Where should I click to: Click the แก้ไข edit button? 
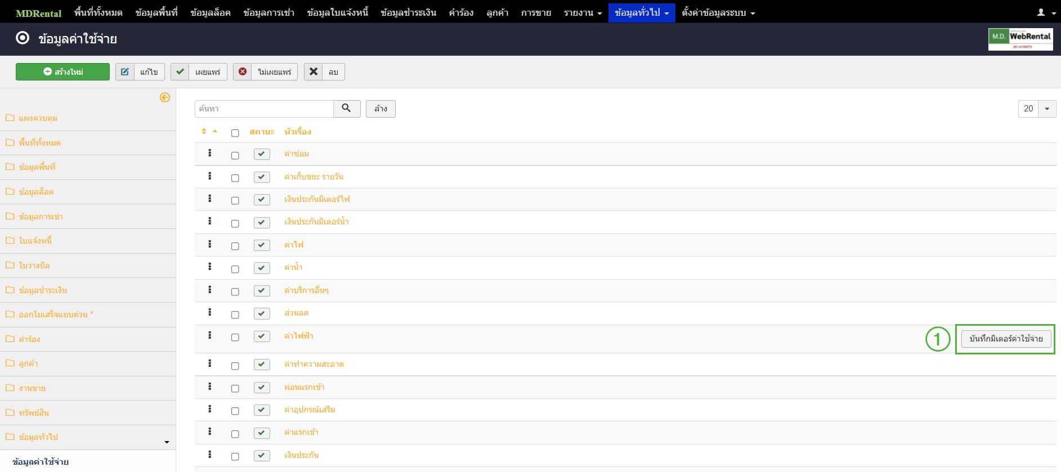pyautogui.click(x=140, y=72)
